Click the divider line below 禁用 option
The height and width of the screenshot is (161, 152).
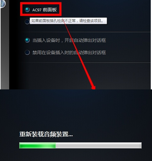tap(85, 62)
